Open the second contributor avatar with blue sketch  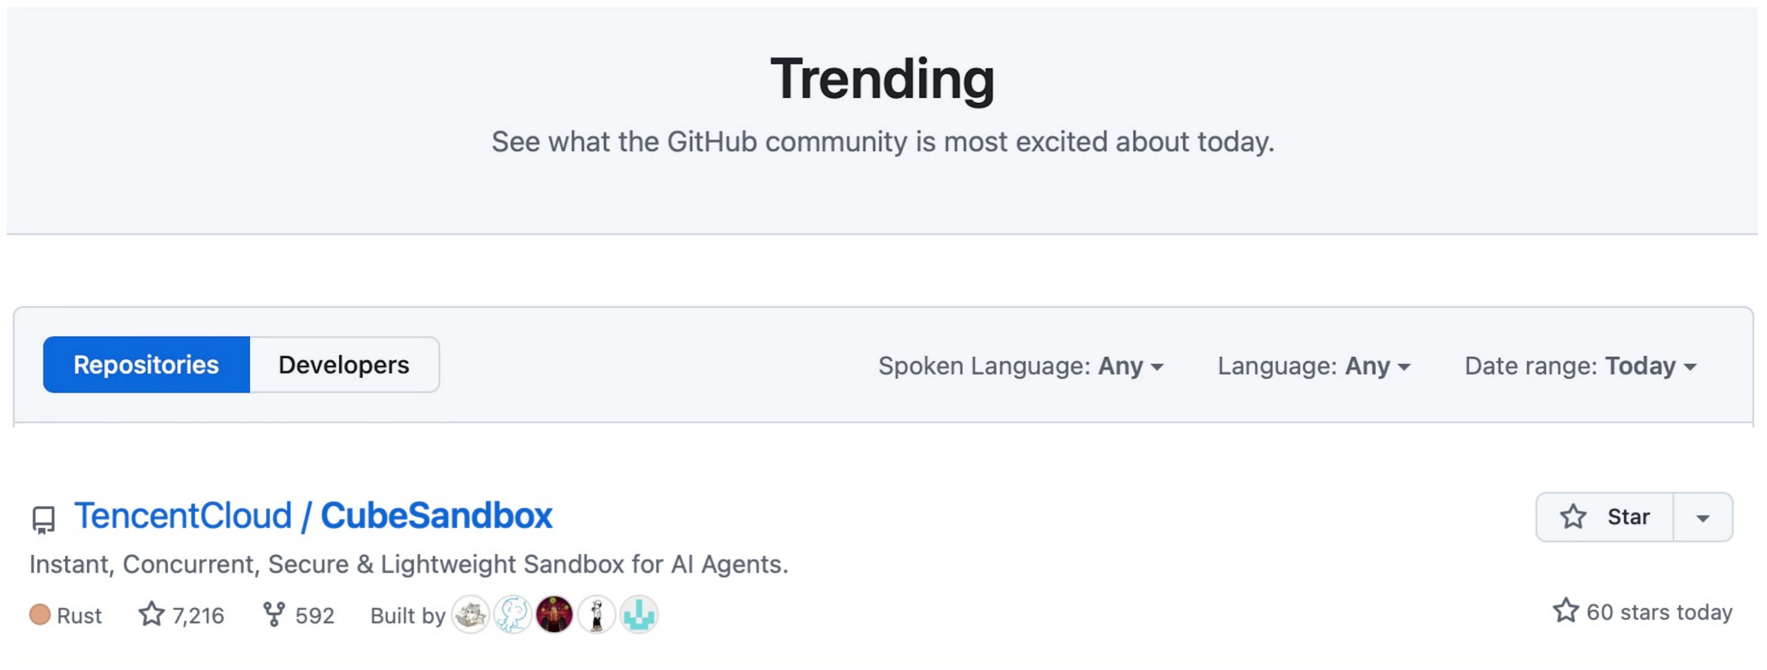click(x=513, y=615)
